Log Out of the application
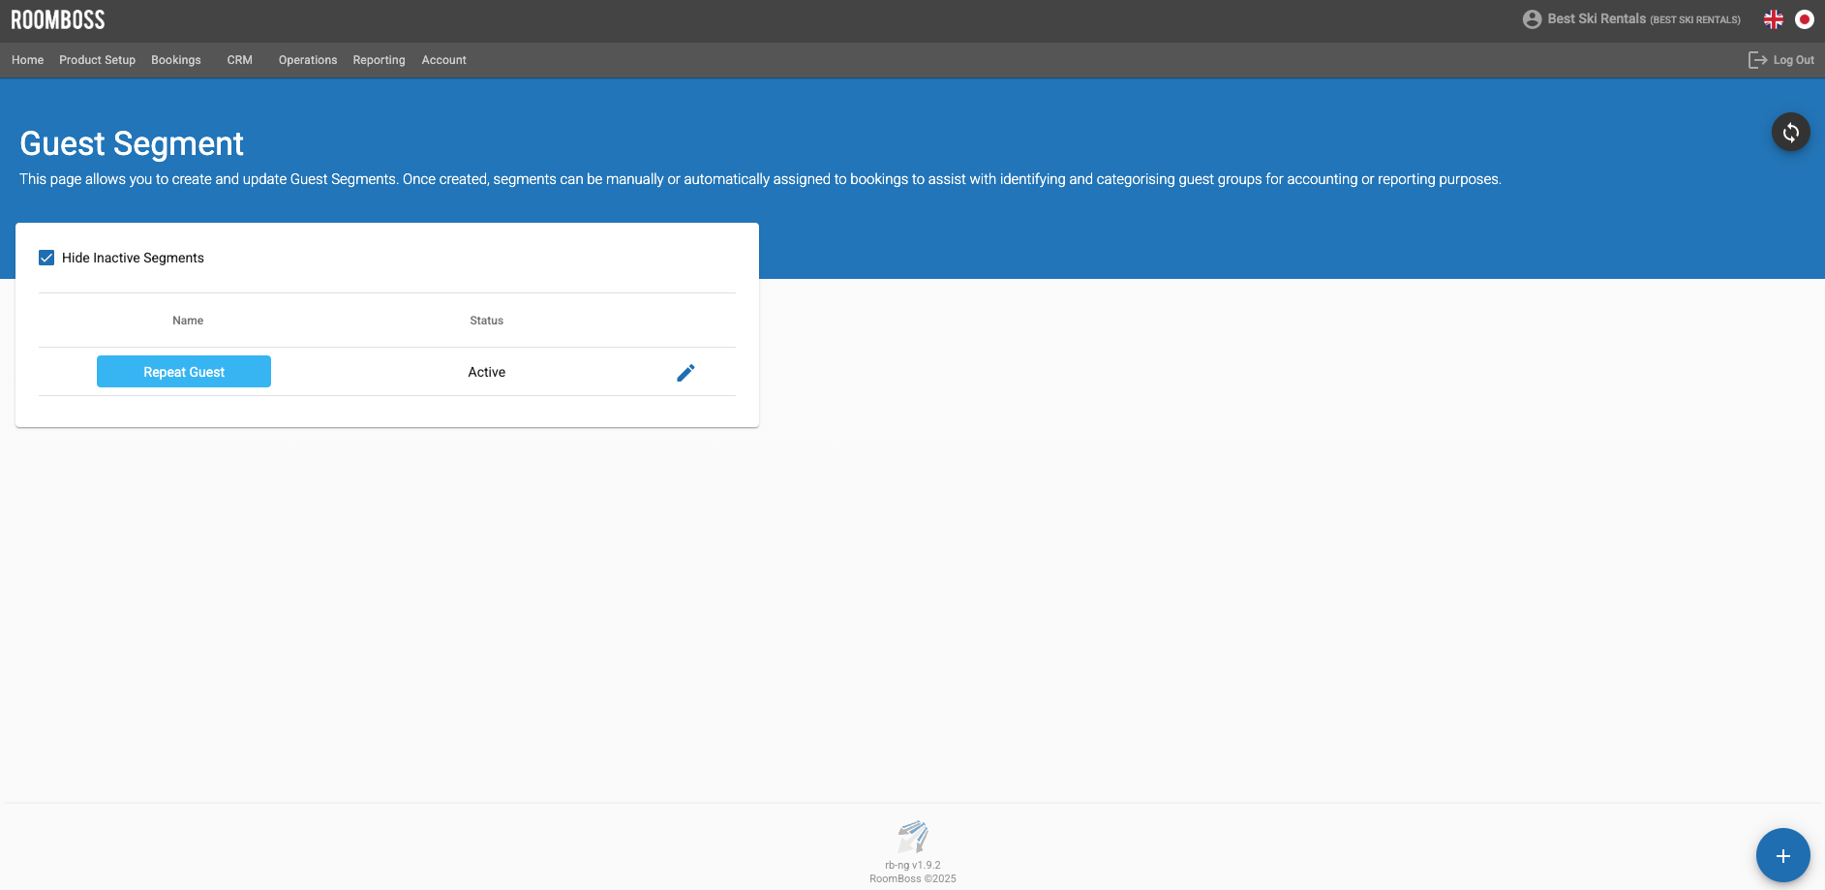 click(1781, 60)
